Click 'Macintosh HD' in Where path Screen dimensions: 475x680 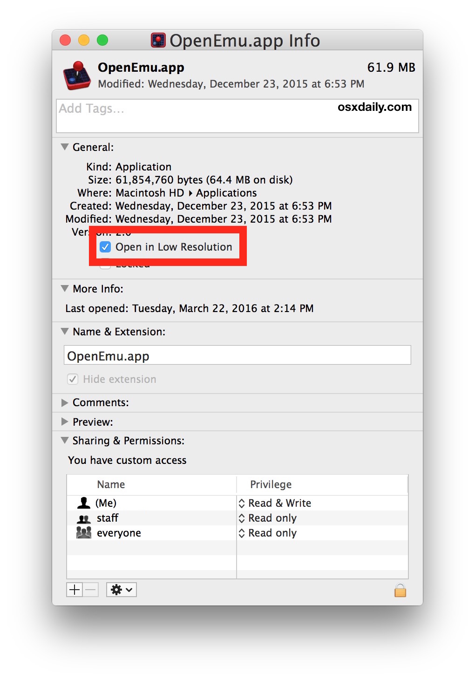coord(150,193)
